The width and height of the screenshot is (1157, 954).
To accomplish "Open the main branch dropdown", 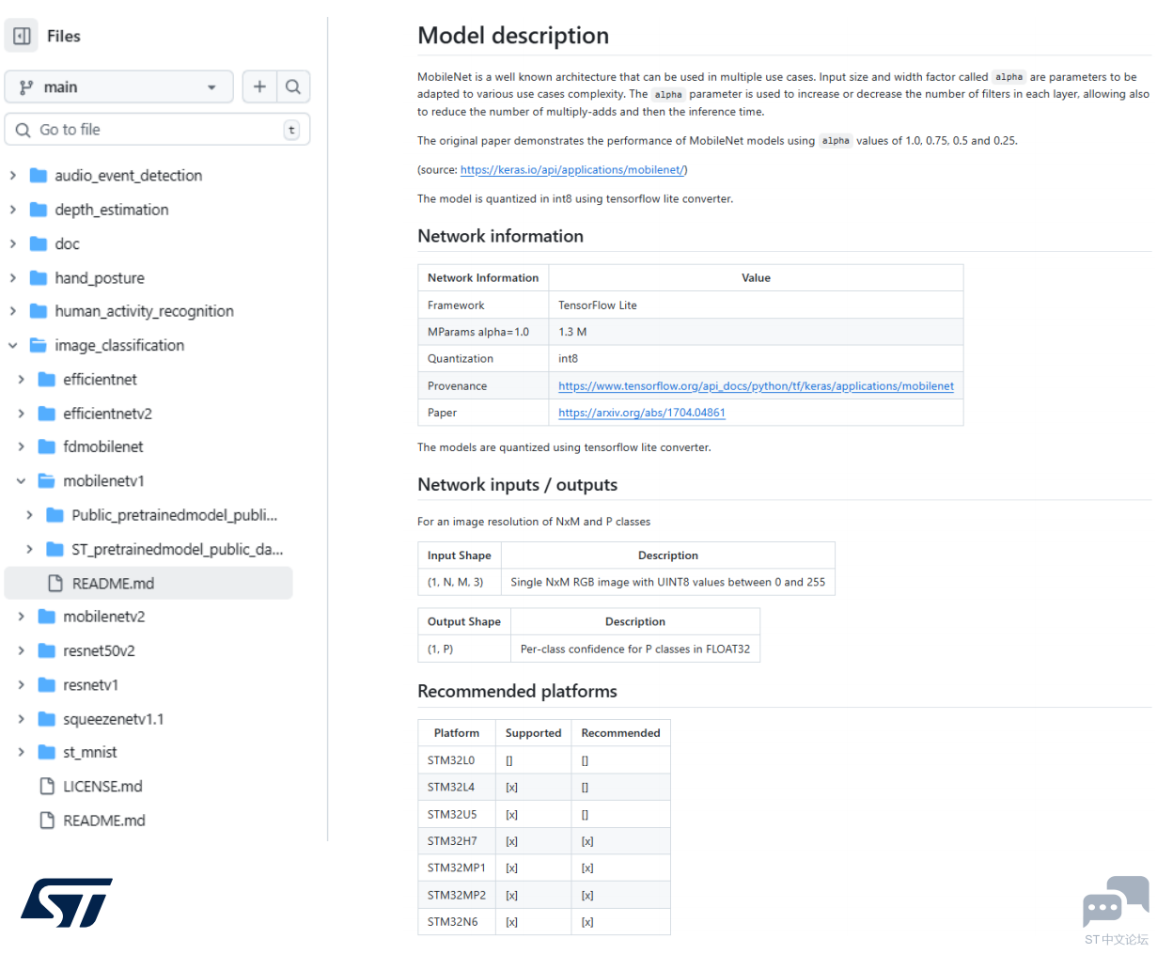I will click(118, 87).
